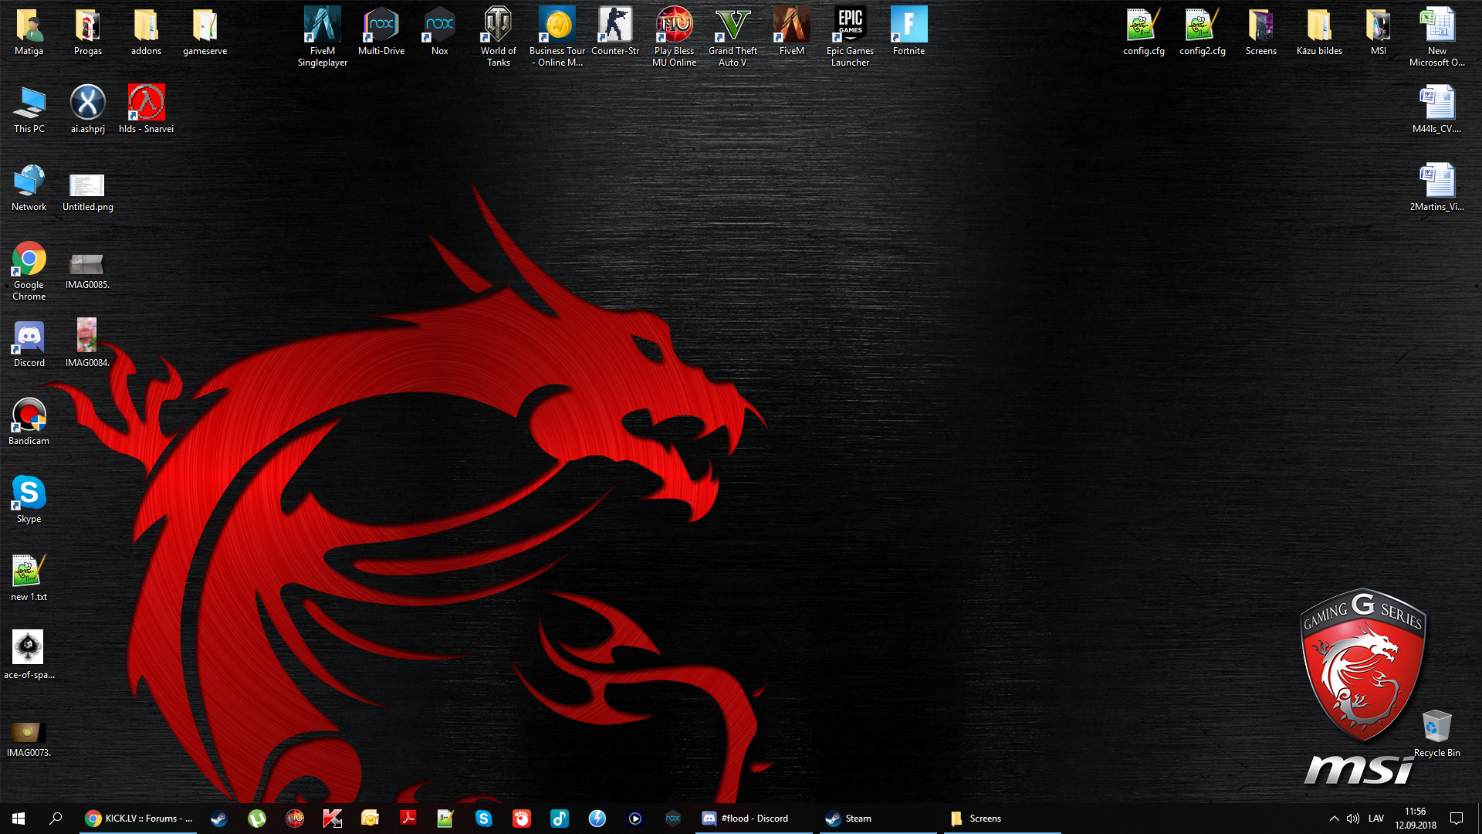Image resolution: width=1482 pixels, height=834 pixels.
Task: Open Outlook mail taskbar icon
Action: (370, 819)
